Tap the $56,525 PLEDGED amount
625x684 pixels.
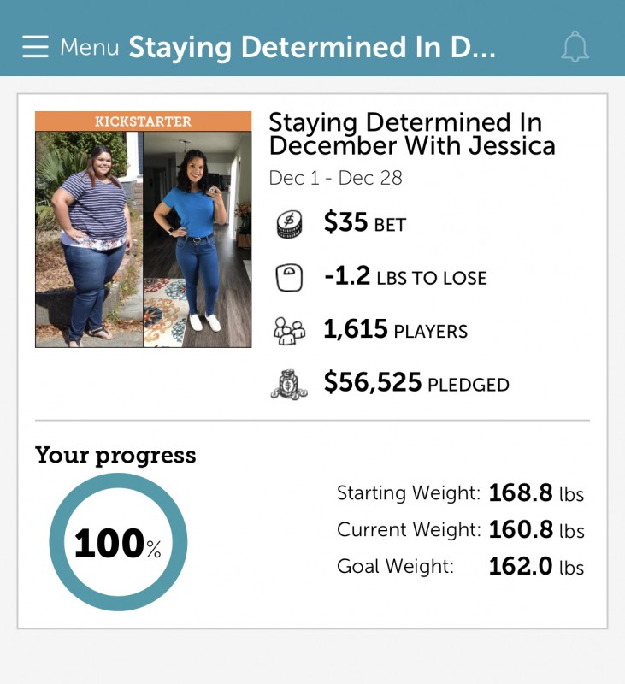coord(416,382)
